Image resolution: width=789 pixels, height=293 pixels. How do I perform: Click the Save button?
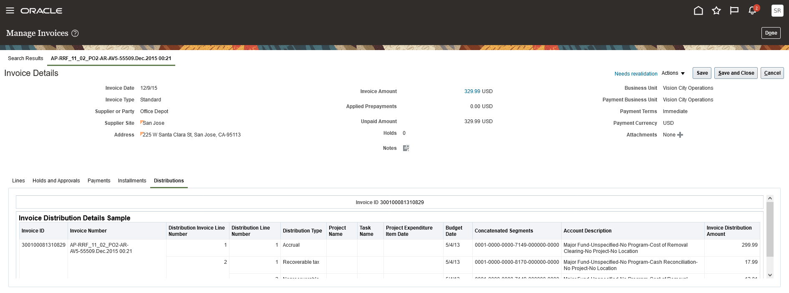tap(702, 73)
